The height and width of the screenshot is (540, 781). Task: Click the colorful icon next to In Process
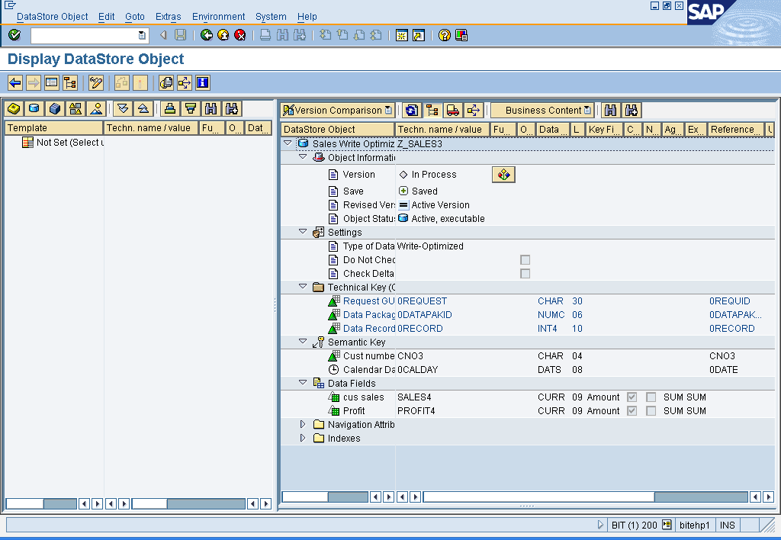503,175
